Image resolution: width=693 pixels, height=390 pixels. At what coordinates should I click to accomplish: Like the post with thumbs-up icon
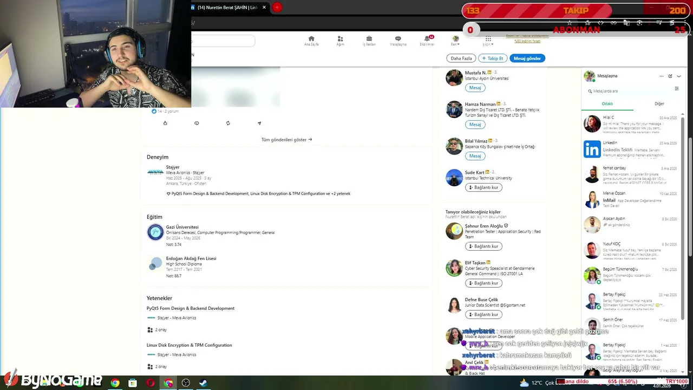(165, 123)
